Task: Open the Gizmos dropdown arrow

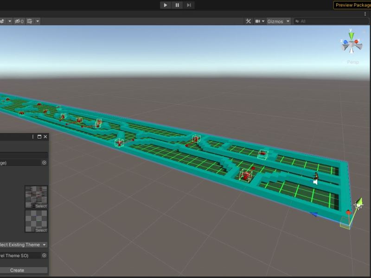Action: pyautogui.click(x=288, y=21)
